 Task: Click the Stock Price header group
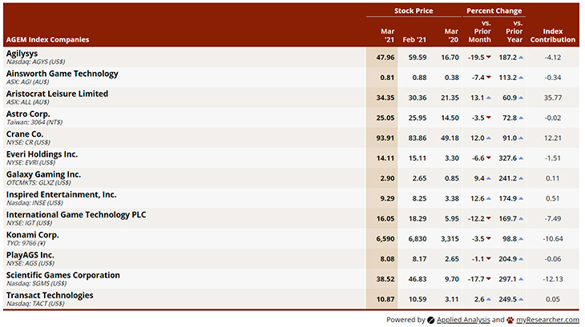pyautogui.click(x=414, y=11)
